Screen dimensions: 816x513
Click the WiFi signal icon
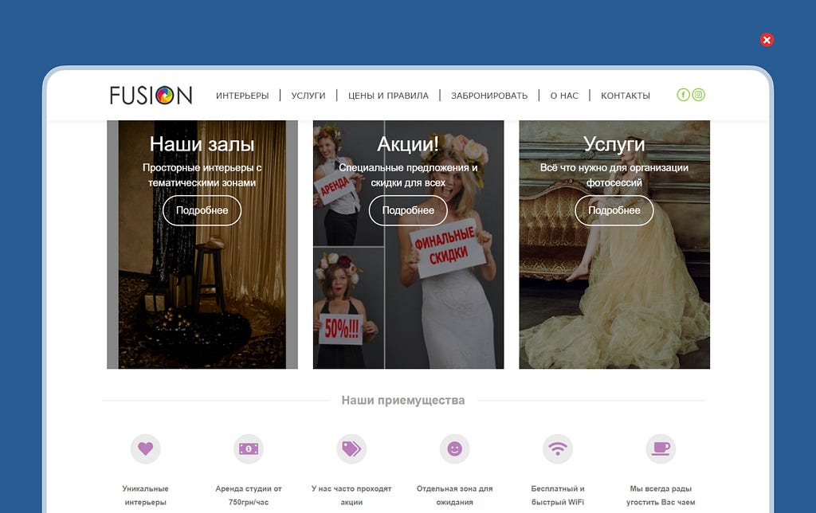click(558, 448)
